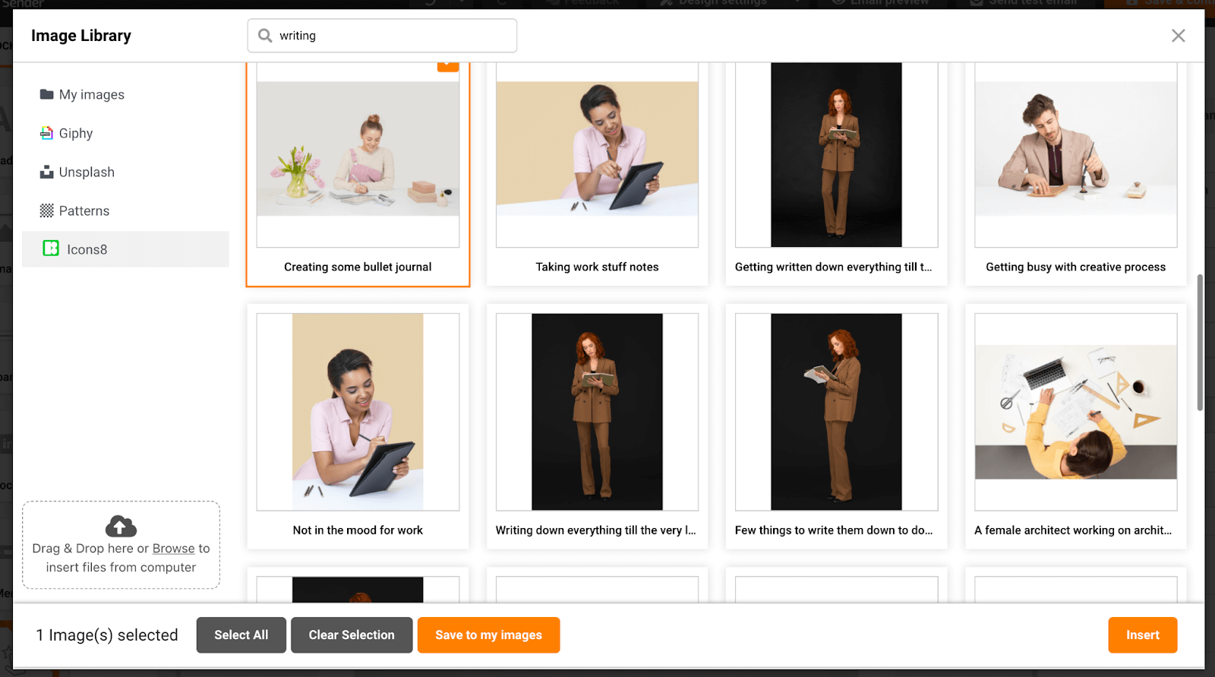Switch to Unsplash source
1215x677 pixels.
point(125,172)
